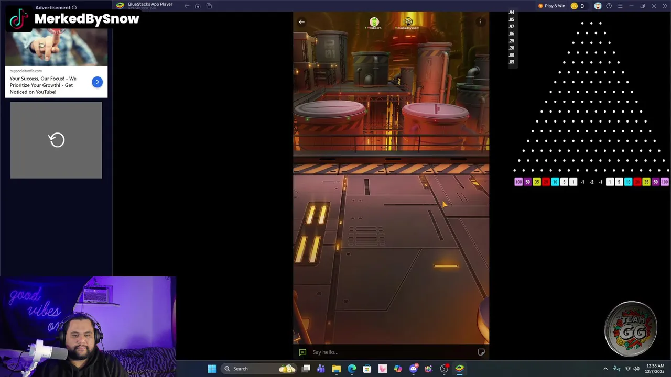
Task: Open Copilot from the taskbar
Action: pyautogui.click(x=398, y=369)
